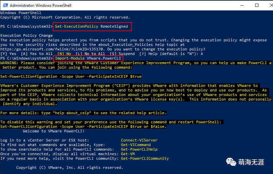Click the Connect-VIServer command text
Viewport: 273px width, 174px height.
(139, 140)
